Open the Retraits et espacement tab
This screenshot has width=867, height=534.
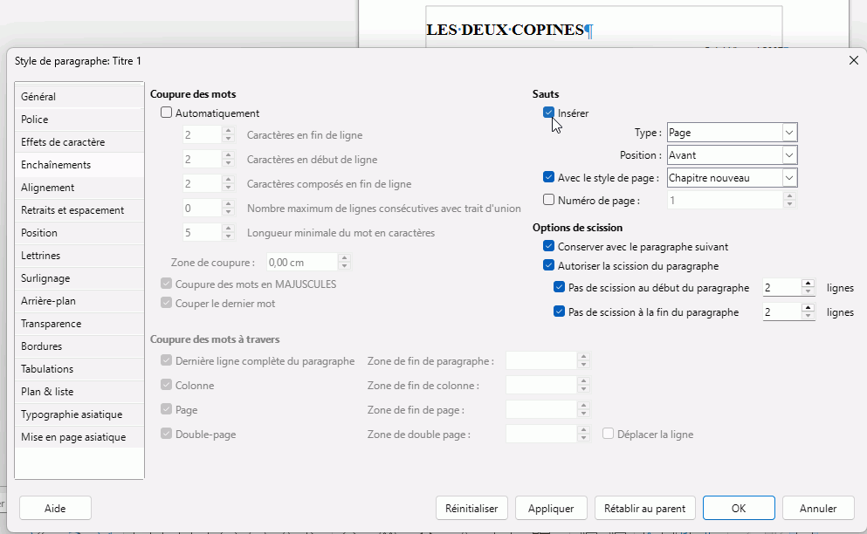click(x=72, y=210)
